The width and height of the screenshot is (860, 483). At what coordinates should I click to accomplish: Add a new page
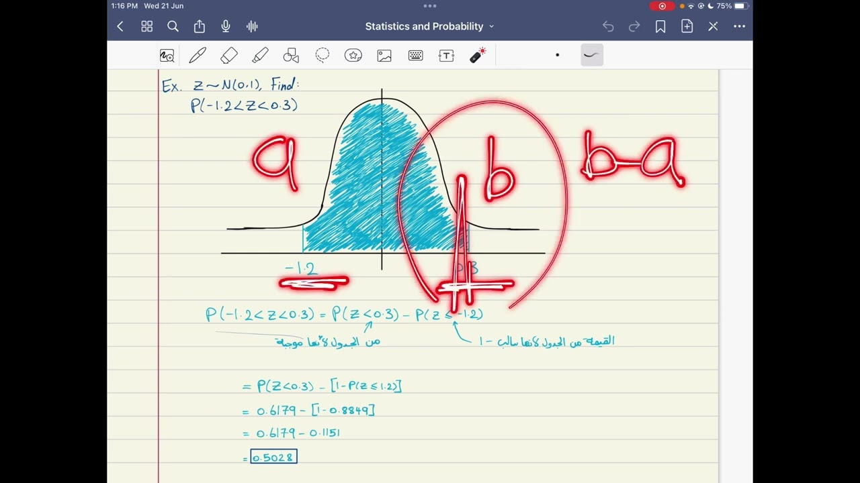tap(687, 26)
